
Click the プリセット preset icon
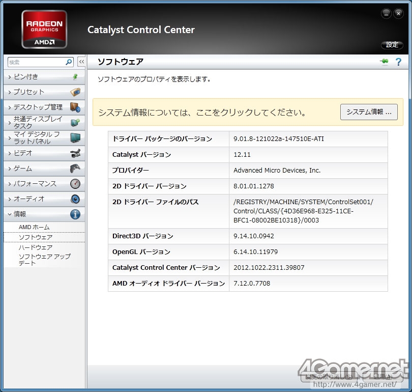[75, 92]
